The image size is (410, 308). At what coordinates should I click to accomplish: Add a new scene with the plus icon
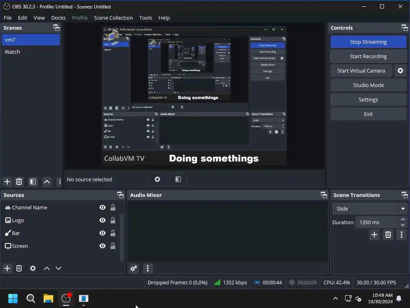7,182
